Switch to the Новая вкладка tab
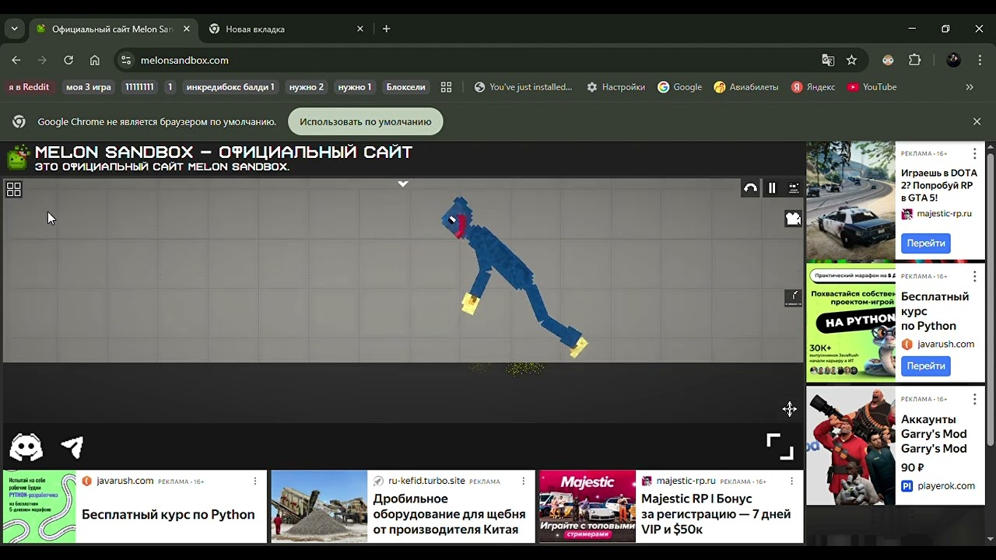 tap(287, 29)
